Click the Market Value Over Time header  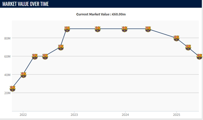tap(26, 4)
